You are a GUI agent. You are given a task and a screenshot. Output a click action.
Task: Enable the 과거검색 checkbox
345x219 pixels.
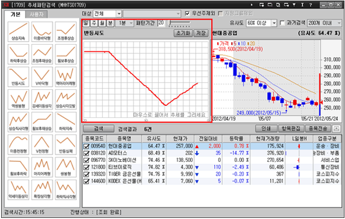click(x=282, y=23)
